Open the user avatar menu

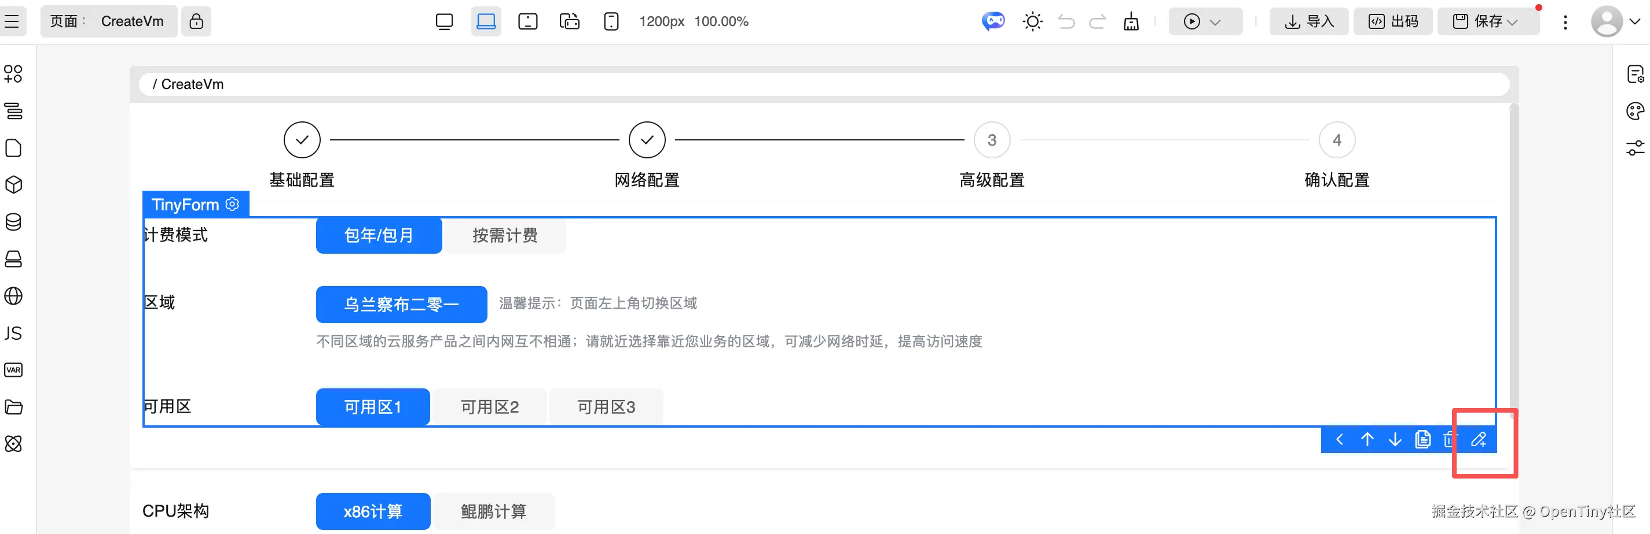[1607, 22]
